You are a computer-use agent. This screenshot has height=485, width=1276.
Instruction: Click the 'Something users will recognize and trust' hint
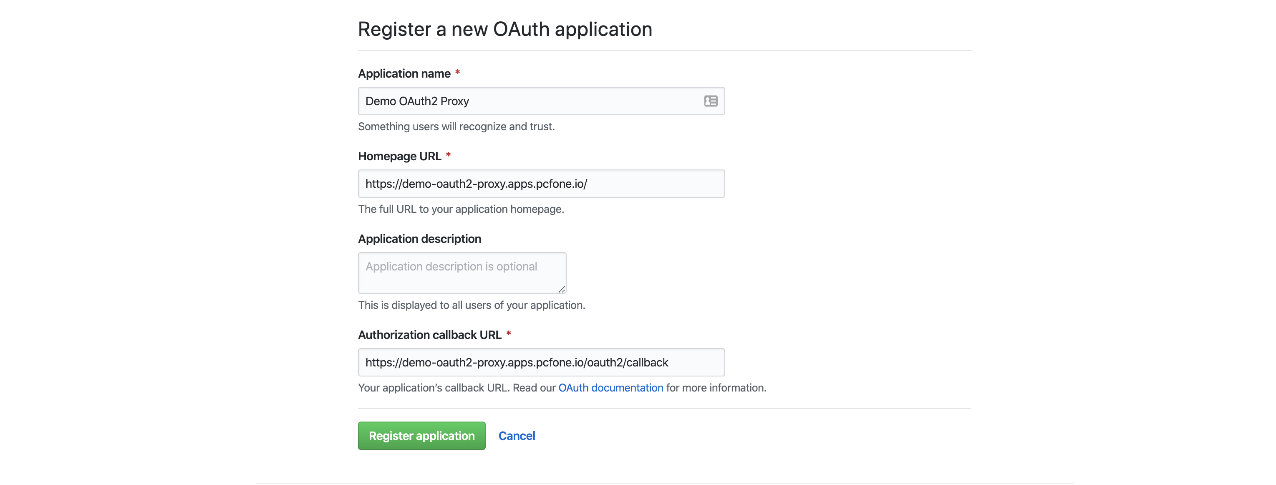pyautogui.click(x=456, y=127)
